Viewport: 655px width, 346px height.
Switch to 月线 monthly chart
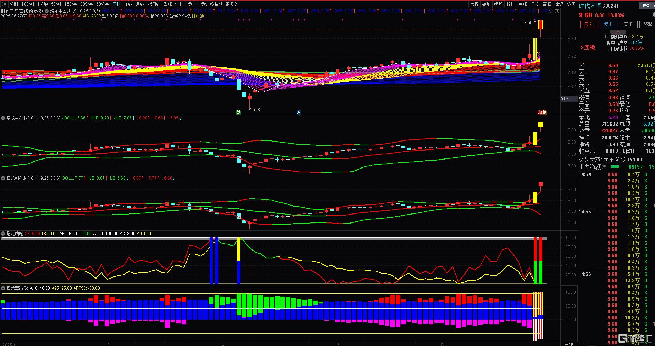pyautogui.click(x=140, y=4)
